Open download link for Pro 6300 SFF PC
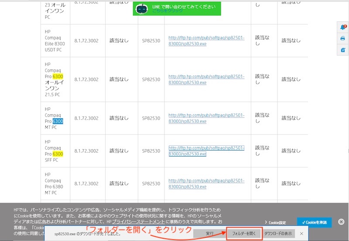The height and width of the screenshot is (241, 349). coord(206,151)
